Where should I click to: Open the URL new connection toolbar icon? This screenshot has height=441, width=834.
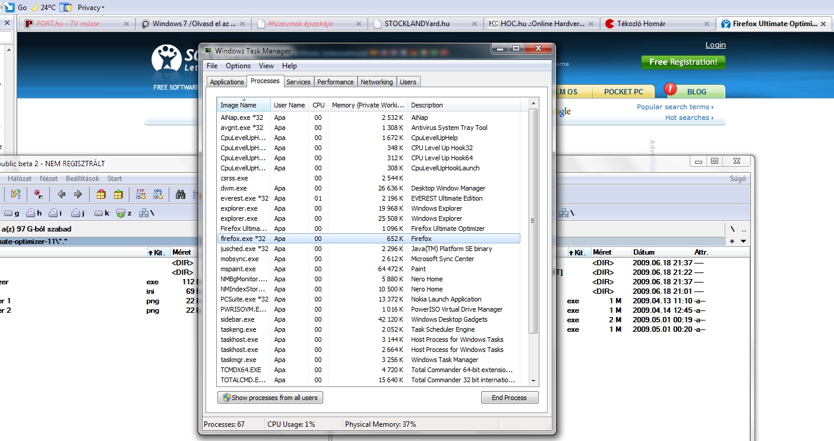[158, 194]
